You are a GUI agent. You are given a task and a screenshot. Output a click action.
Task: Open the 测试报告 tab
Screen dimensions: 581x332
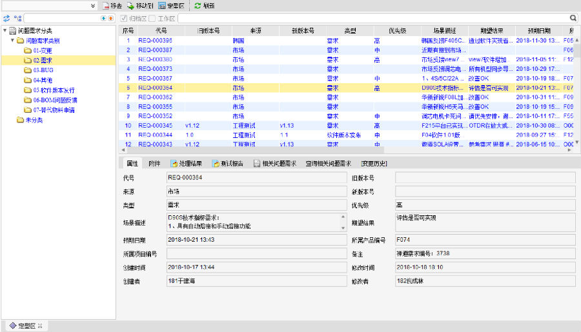tap(228, 164)
